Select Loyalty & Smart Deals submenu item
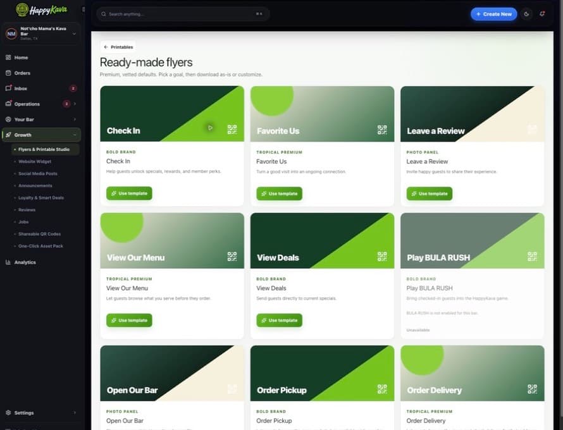Viewport: 563px width, 430px height. (x=41, y=198)
